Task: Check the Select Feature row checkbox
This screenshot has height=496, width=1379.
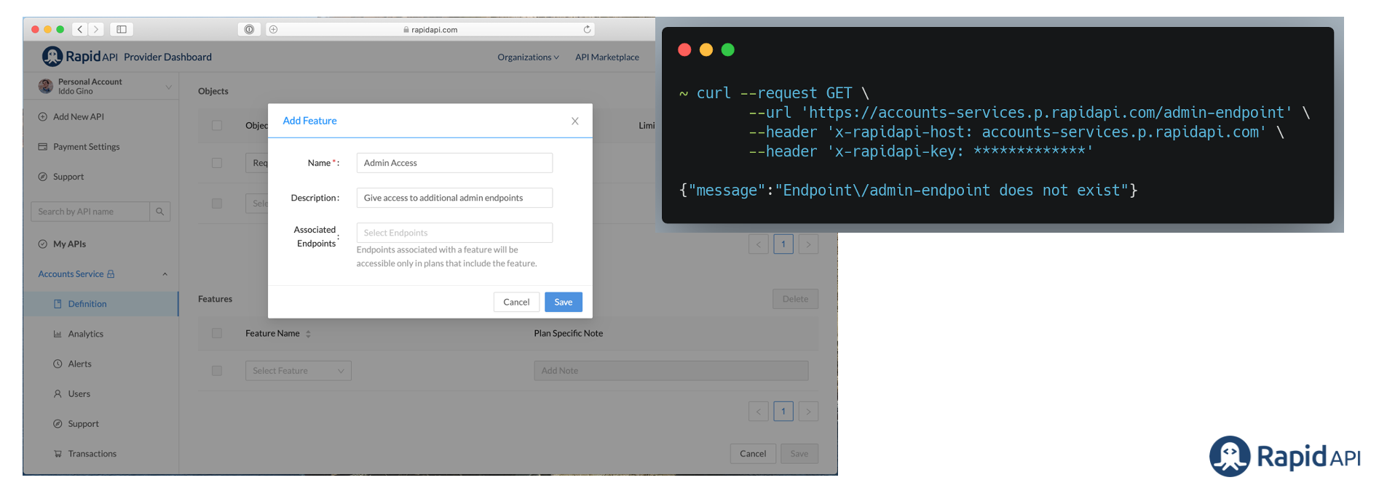Action: coord(217,371)
